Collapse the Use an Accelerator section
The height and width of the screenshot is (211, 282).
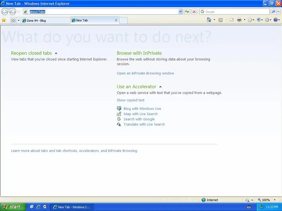click(x=161, y=87)
